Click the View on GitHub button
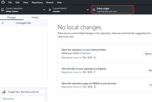The height and width of the screenshot is (102, 152). pos(150,85)
